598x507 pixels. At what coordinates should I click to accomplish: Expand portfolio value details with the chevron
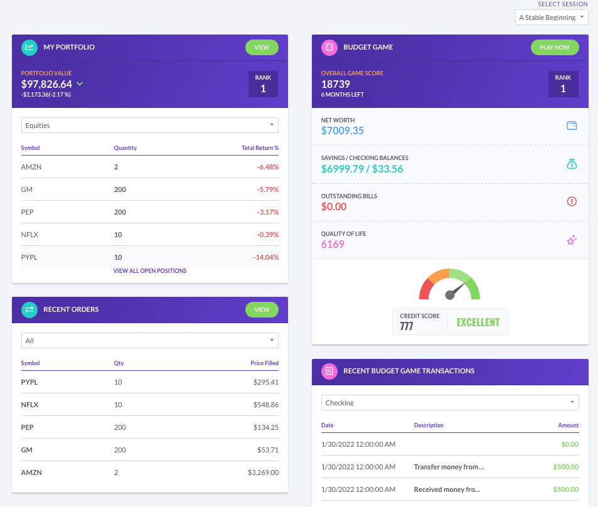click(80, 83)
